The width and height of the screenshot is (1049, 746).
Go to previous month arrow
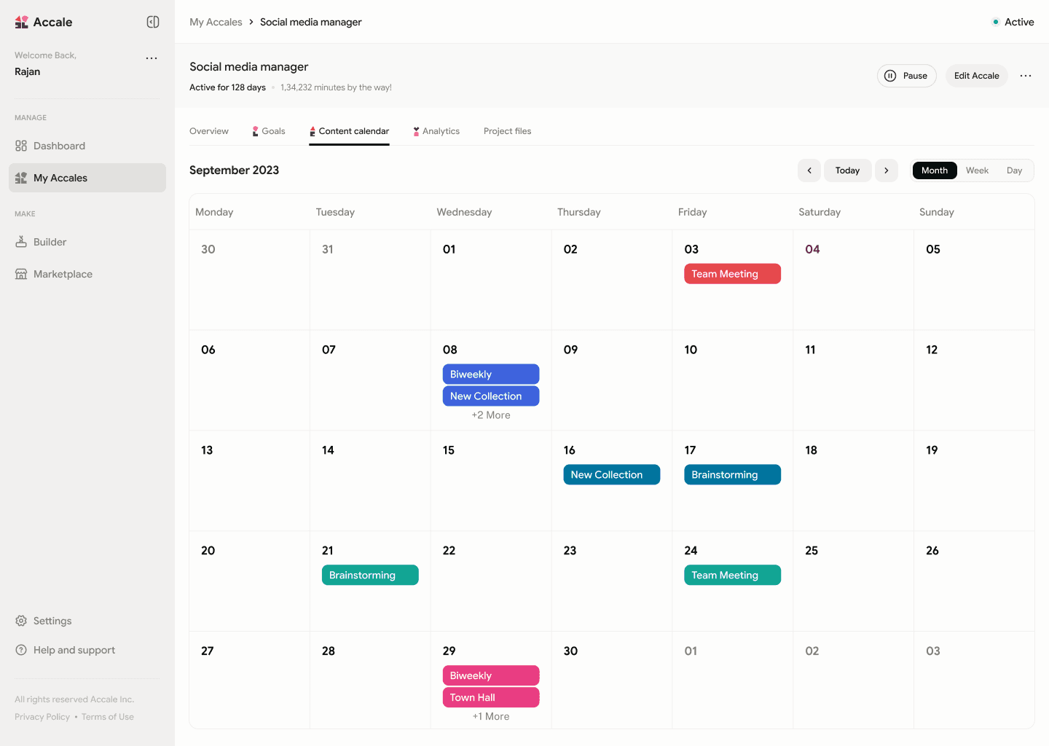809,170
